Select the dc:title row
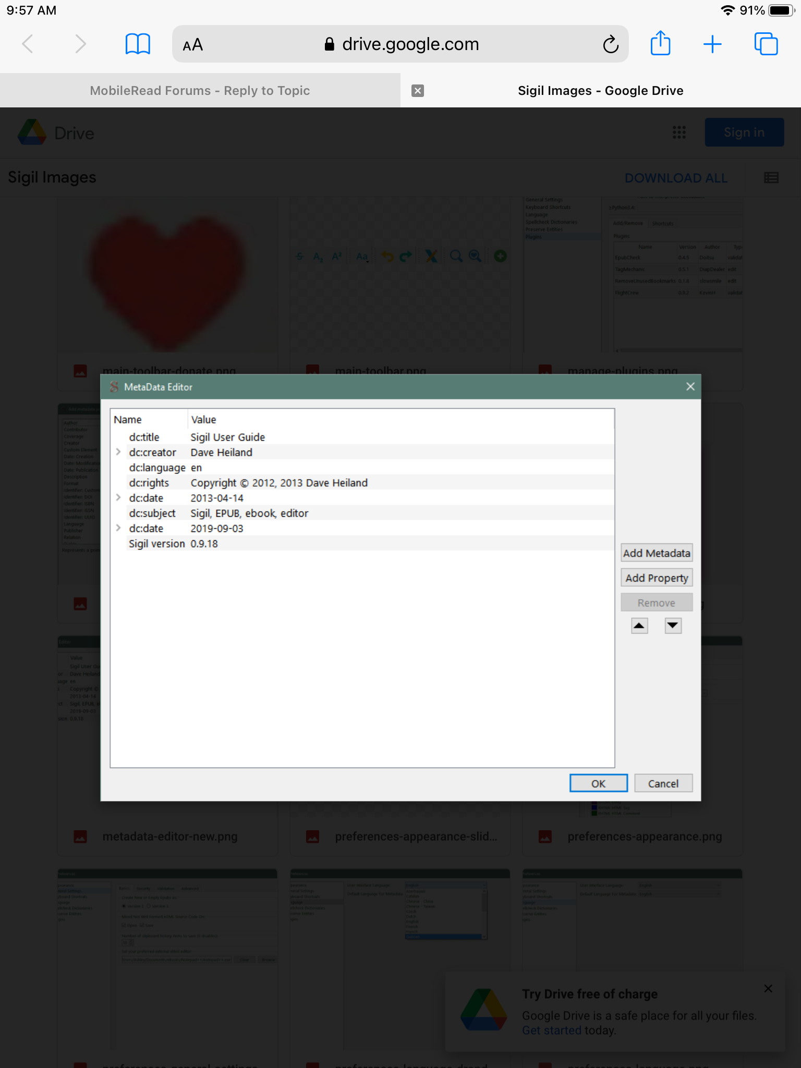The width and height of the screenshot is (801, 1068). 362,437
